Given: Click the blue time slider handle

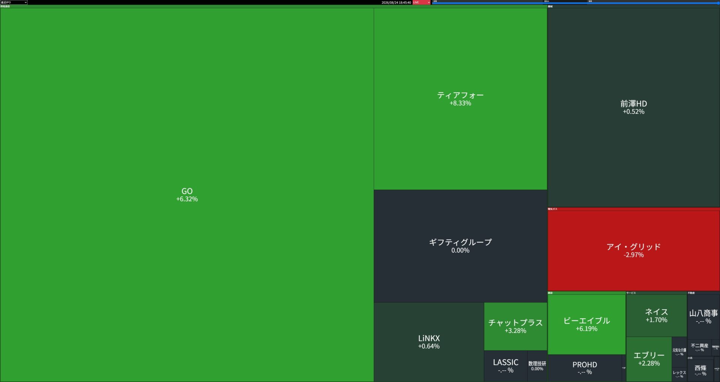Looking at the screenshot, I should [x=718, y=3].
